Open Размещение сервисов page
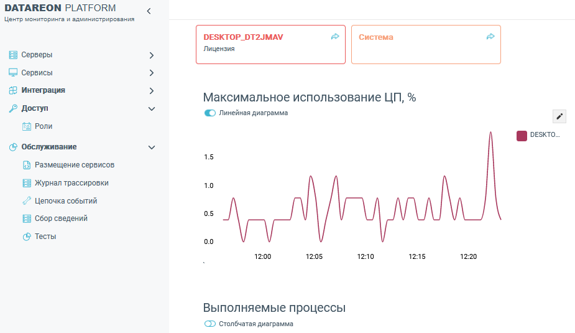Screen dimensions: 575x333 [x=74, y=165]
